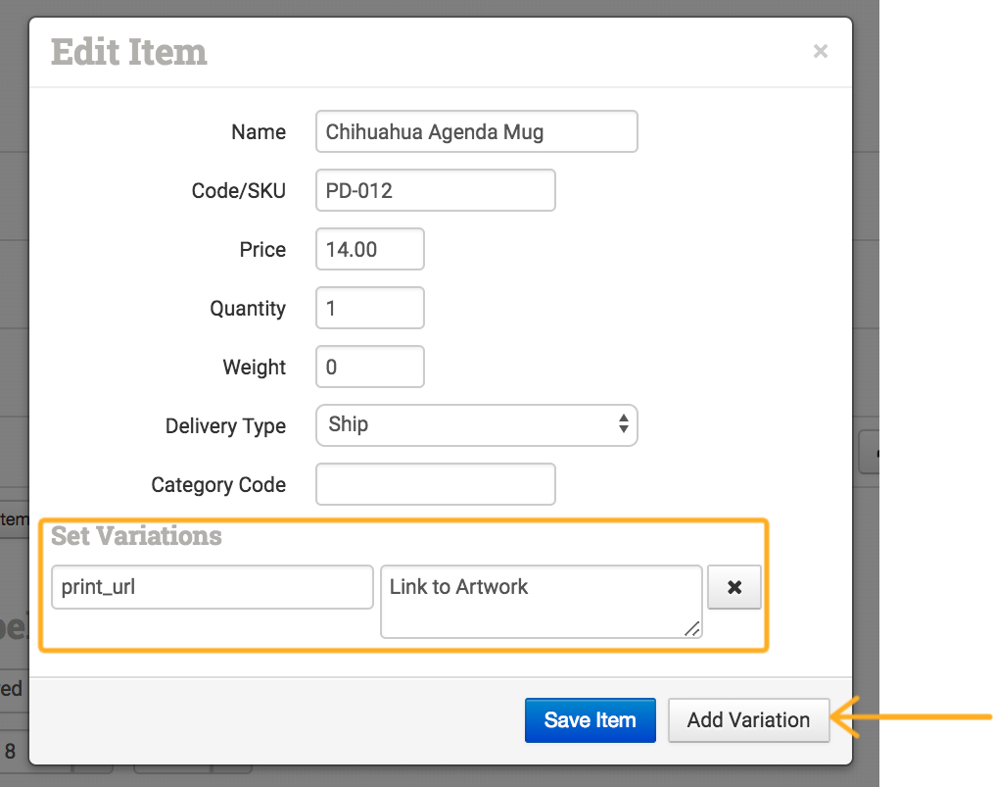
Task: Click the Category Code label
Action: (x=218, y=485)
